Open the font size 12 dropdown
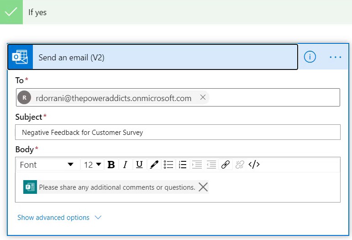This screenshot has width=352, height=240. coord(92,165)
